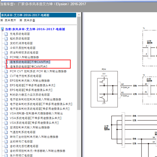The width and height of the screenshot is (157, 157).
Task: Click the page icon beside 燃油和排放系统电路图
Action: click(x=6, y=53)
